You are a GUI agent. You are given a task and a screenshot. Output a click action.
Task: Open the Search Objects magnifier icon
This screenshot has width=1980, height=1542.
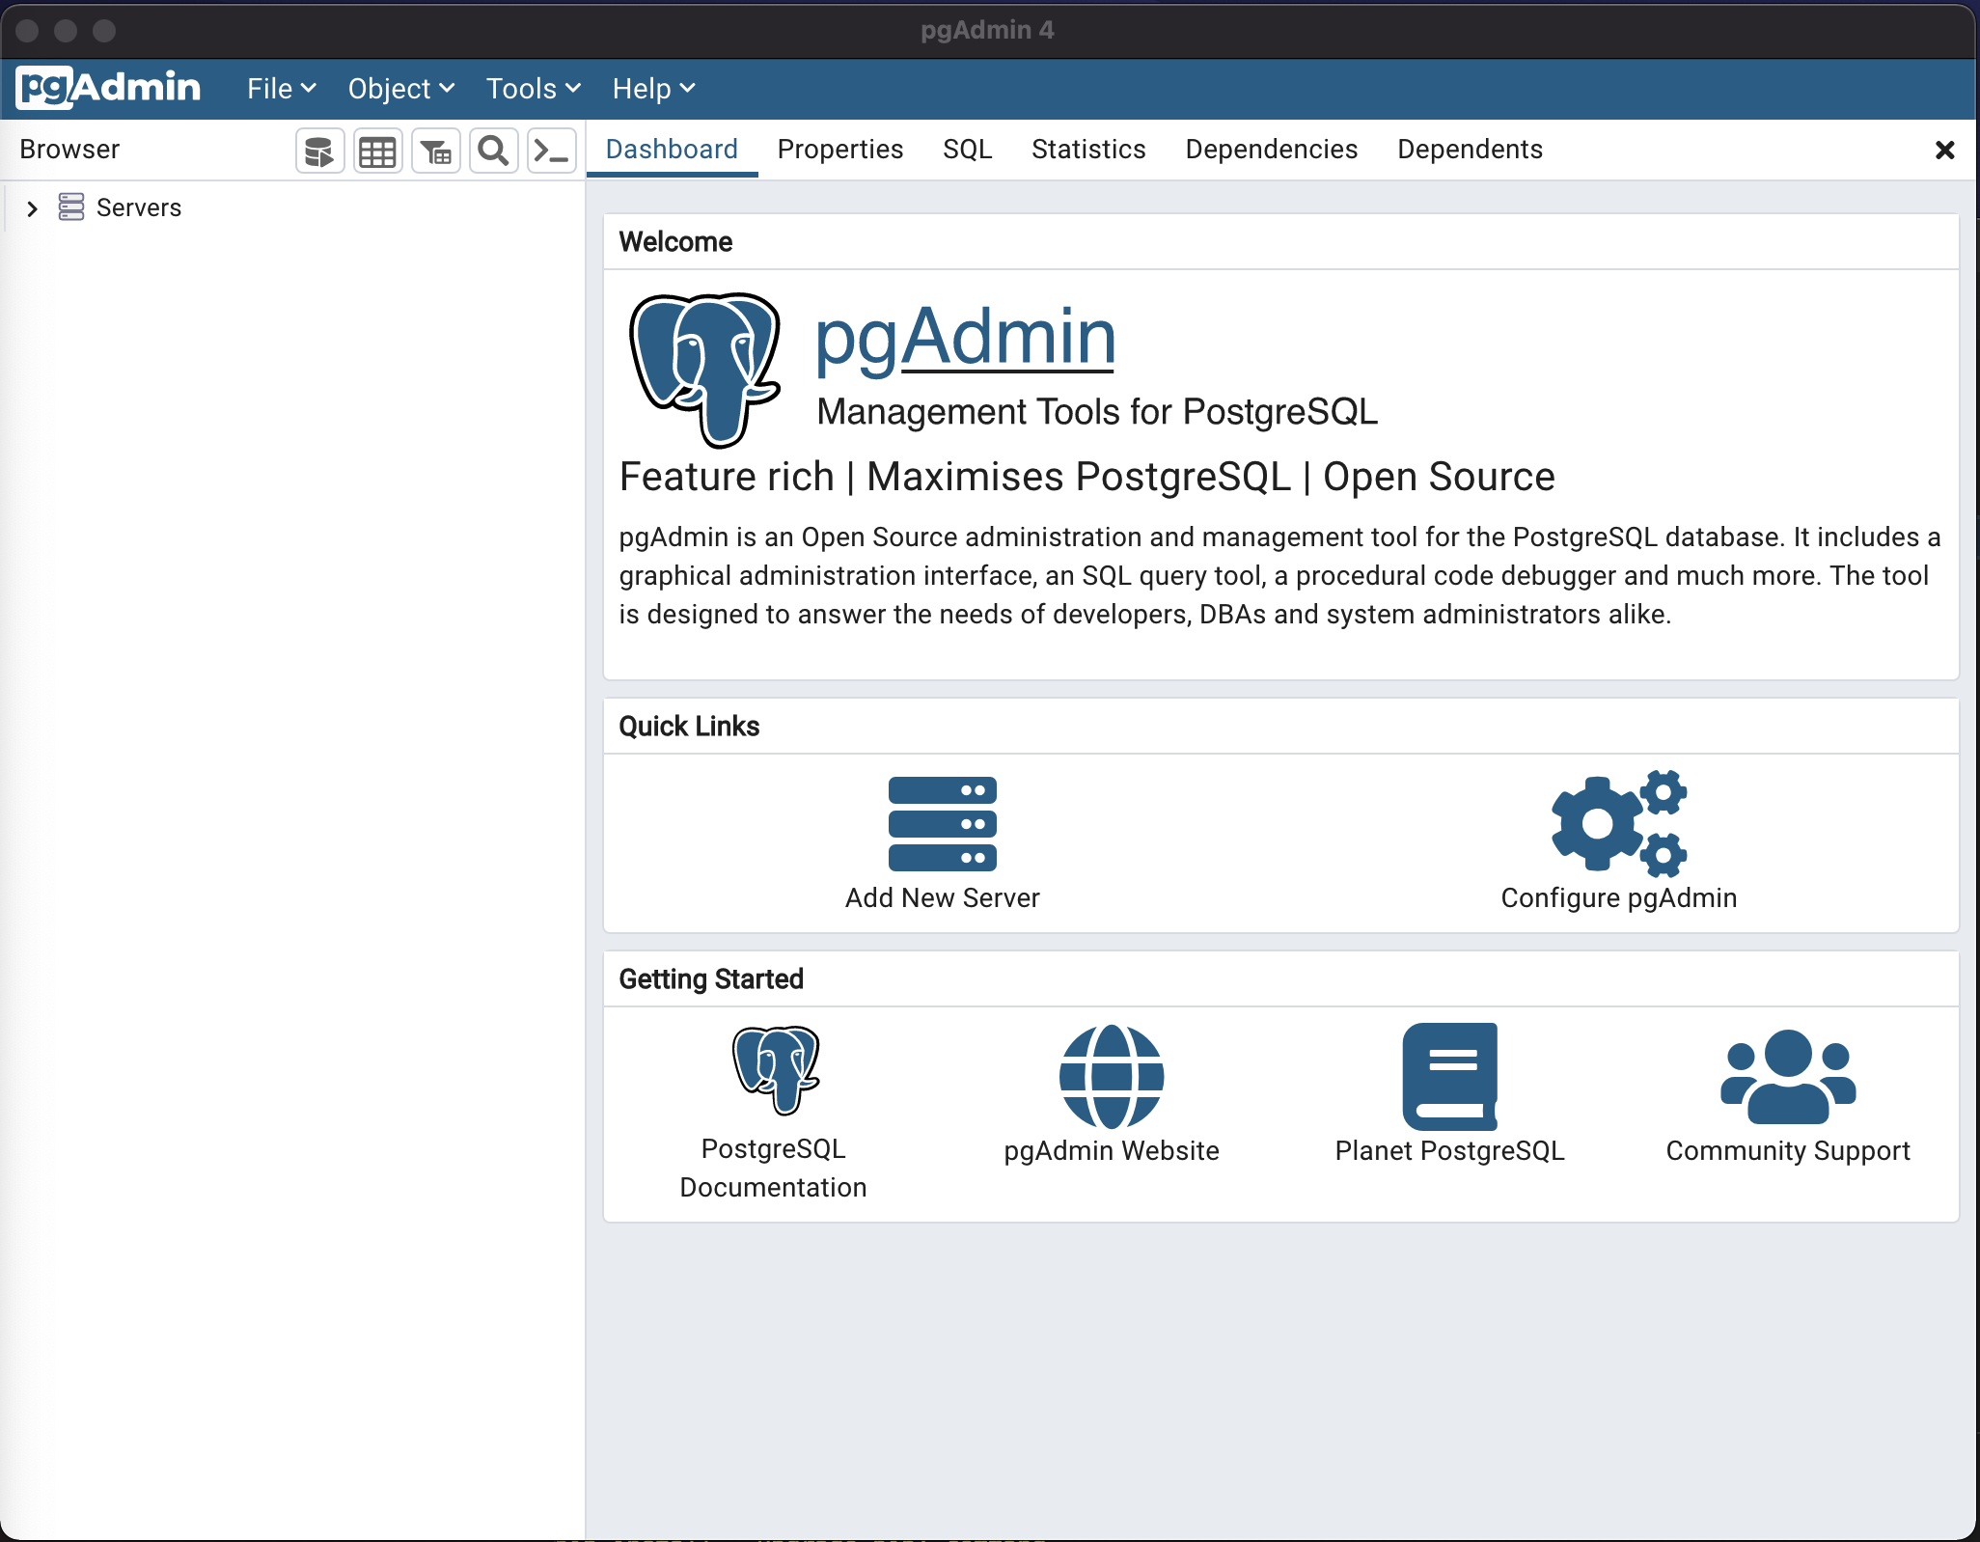click(493, 151)
